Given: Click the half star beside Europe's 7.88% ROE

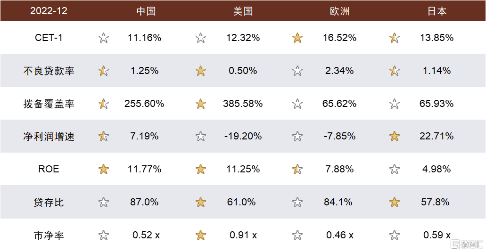Looking at the screenshot, I should coord(297,170).
